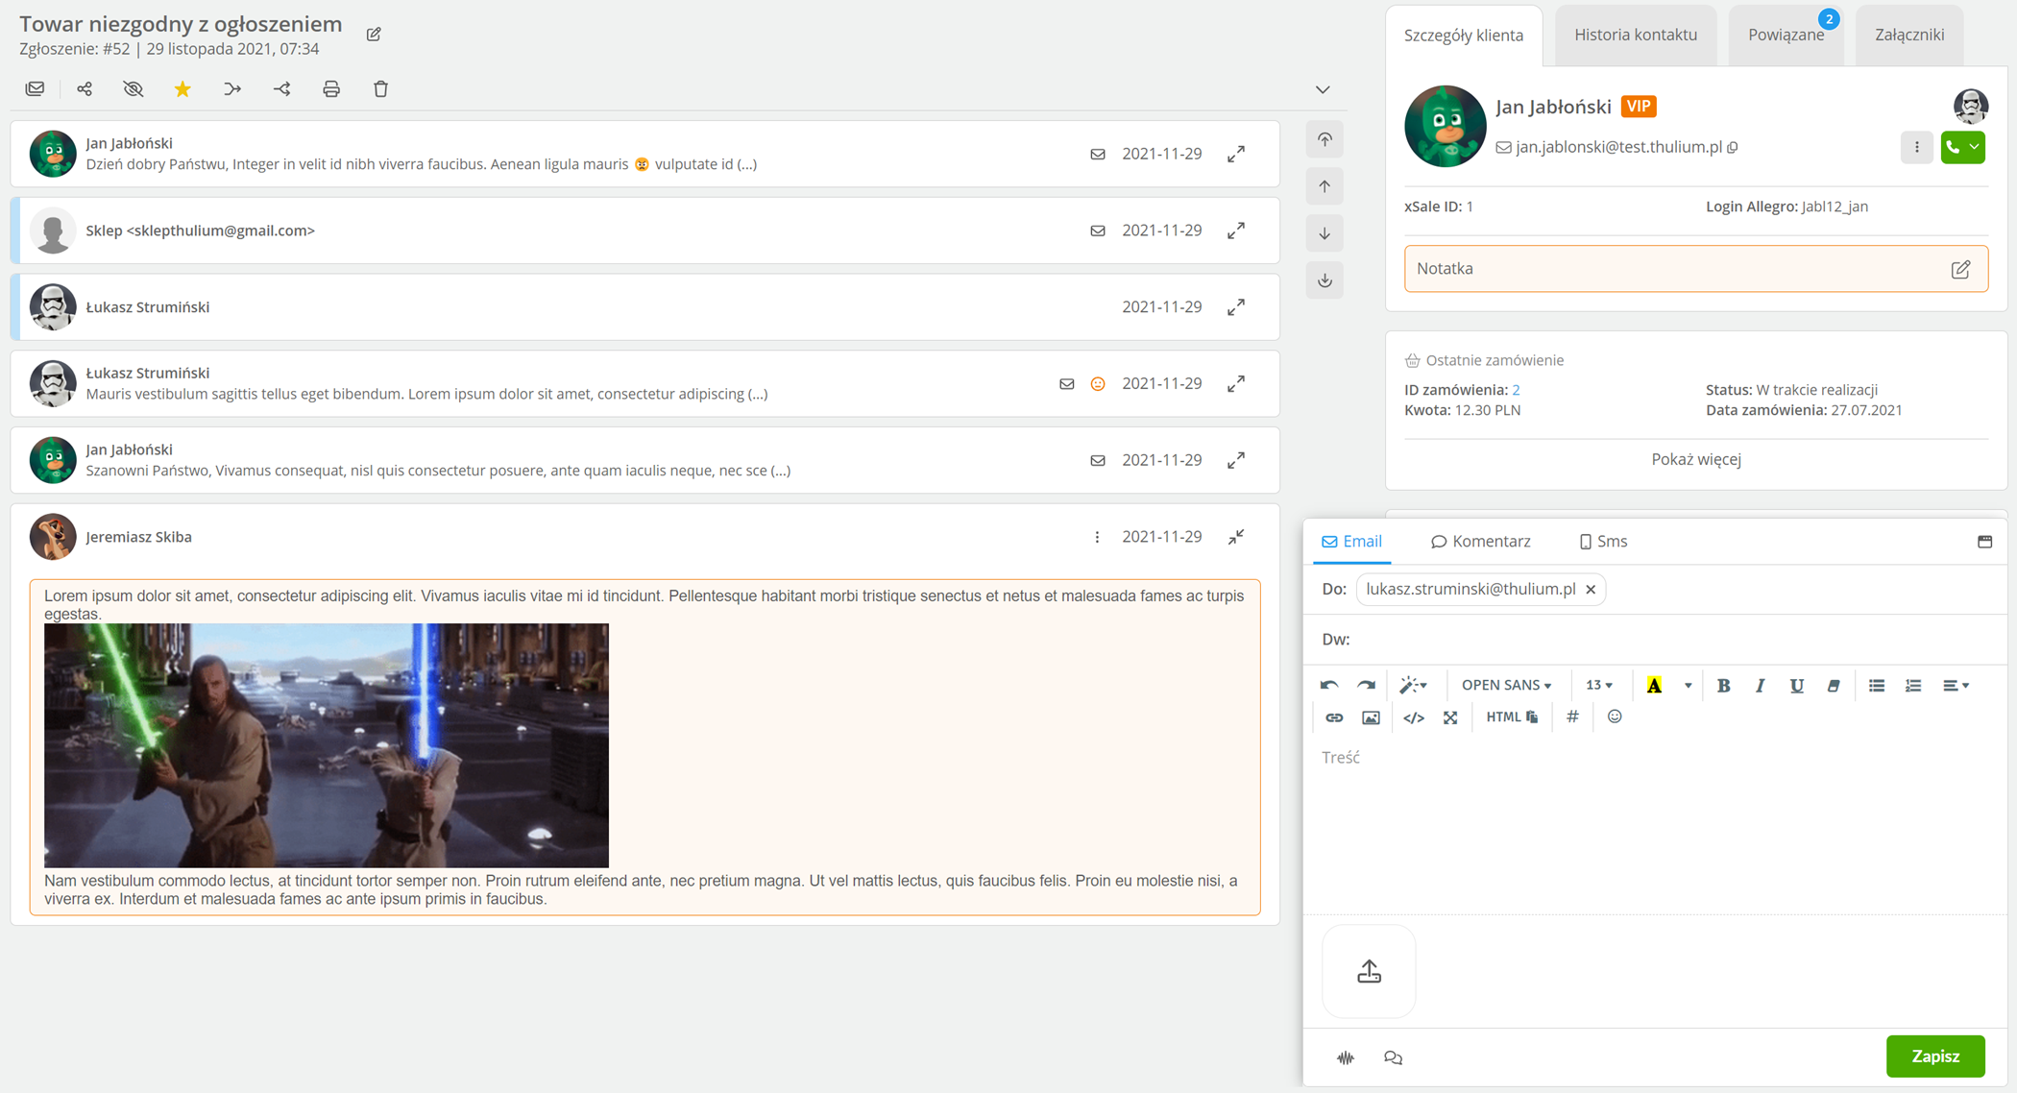Switch to the Komentarz tab
Viewport: 2017px width, 1093px height.
1481,542
